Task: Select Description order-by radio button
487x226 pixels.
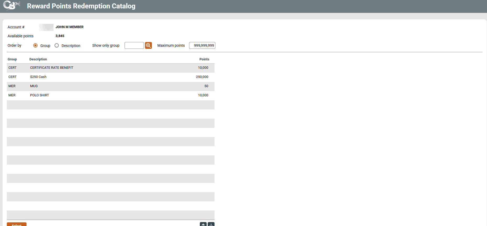Action: [x=57, y=45]
